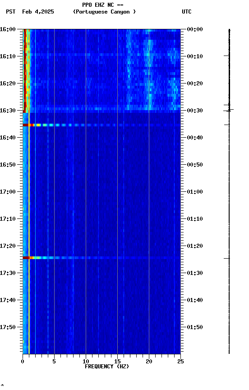Click the '16:10' PST time label
249x390 pixels.
8,56
